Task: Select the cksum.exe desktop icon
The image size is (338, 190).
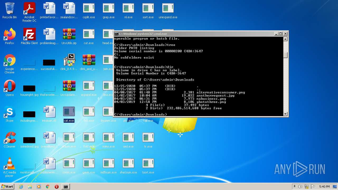Action: (69, 140)
